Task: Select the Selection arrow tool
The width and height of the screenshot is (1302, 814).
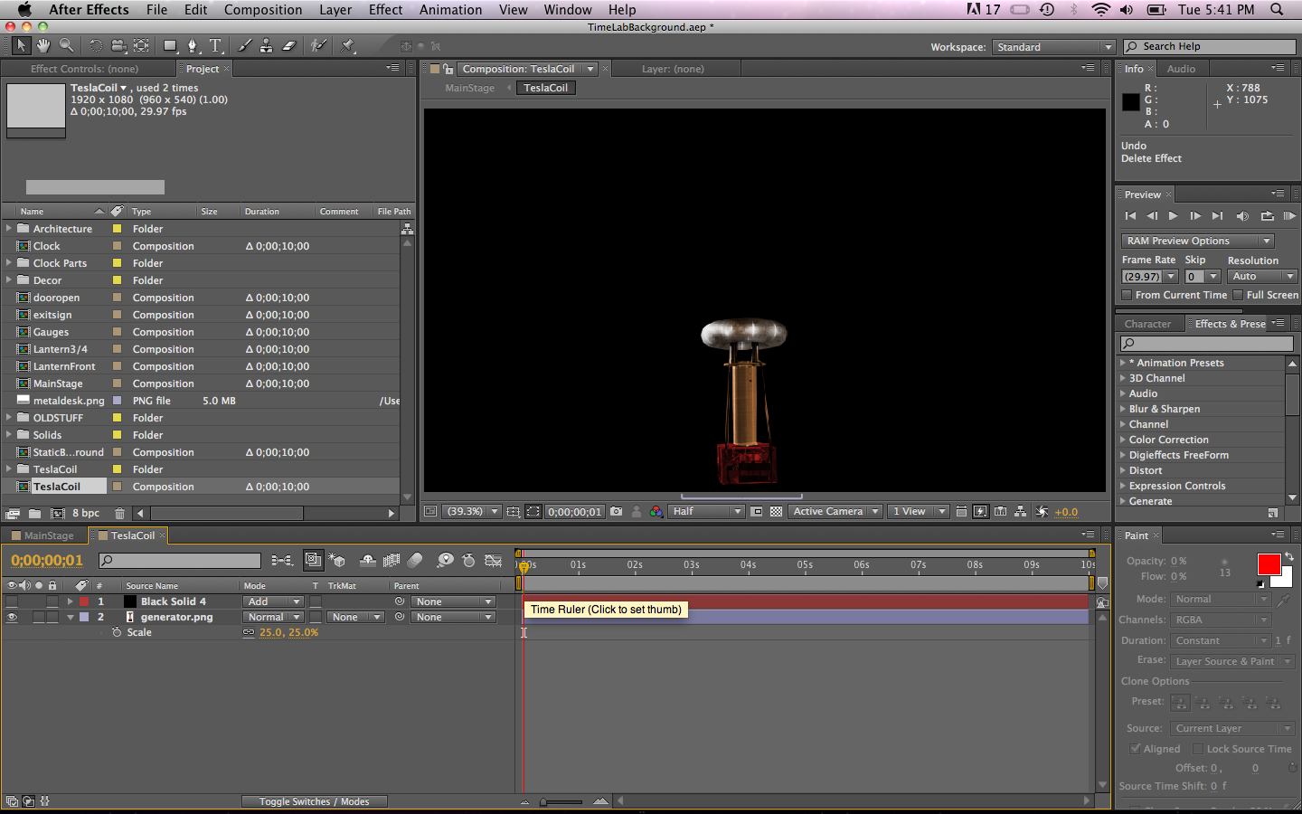Action: click(21, 45)
